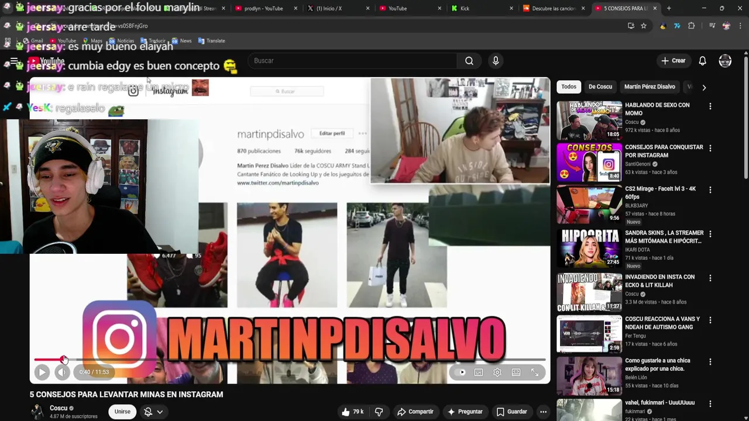Screen dimensions: 749x421
Task: Open CS2 Mirage Faceit video thumbnail
Action: click(x=589, y=204)
